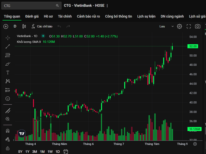Click the compare/add symbol plus icon
The height and width of the screenshot is (154, 206).
click(6, 26)
